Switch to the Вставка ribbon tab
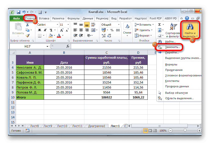 tap(44, 18)
